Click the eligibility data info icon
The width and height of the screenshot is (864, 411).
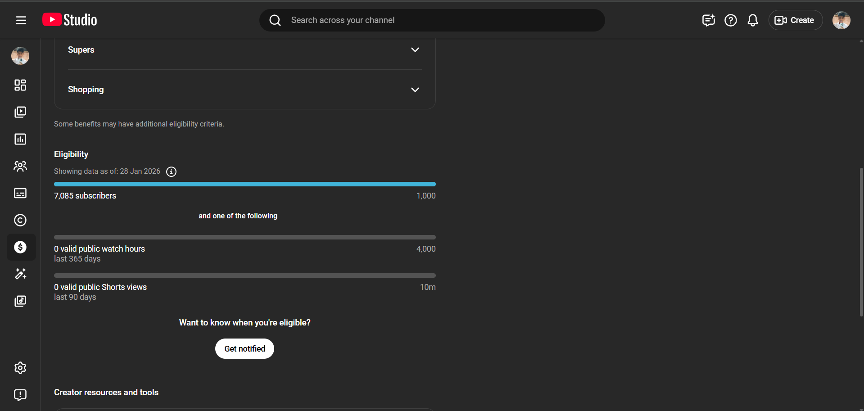pos(171,172)
